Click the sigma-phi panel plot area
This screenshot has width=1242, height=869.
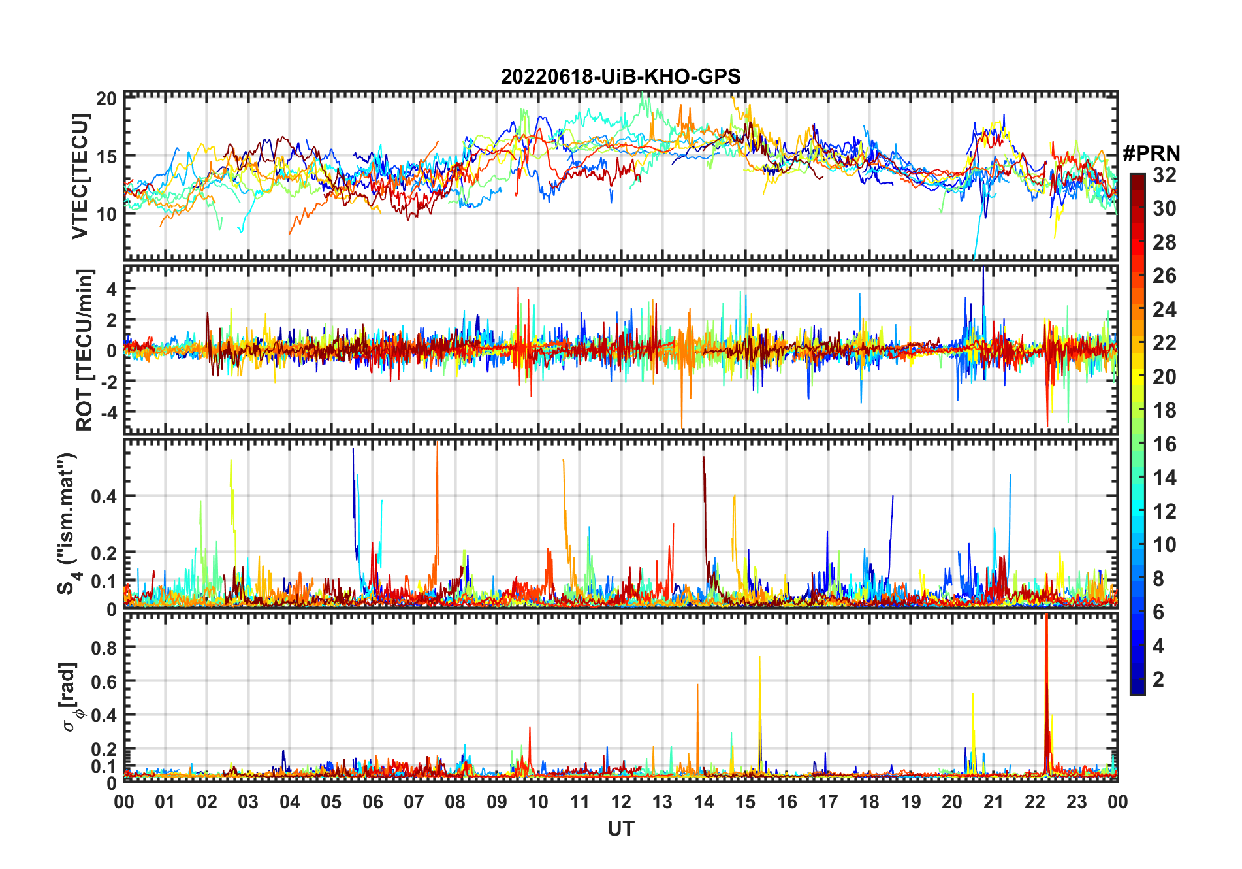(x=620, y=697)
